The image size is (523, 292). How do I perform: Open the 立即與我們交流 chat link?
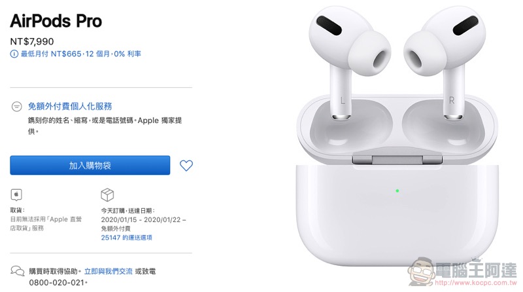click(109, 271)
